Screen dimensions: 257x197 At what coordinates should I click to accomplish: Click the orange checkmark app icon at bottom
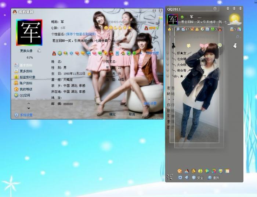[180, 171]
